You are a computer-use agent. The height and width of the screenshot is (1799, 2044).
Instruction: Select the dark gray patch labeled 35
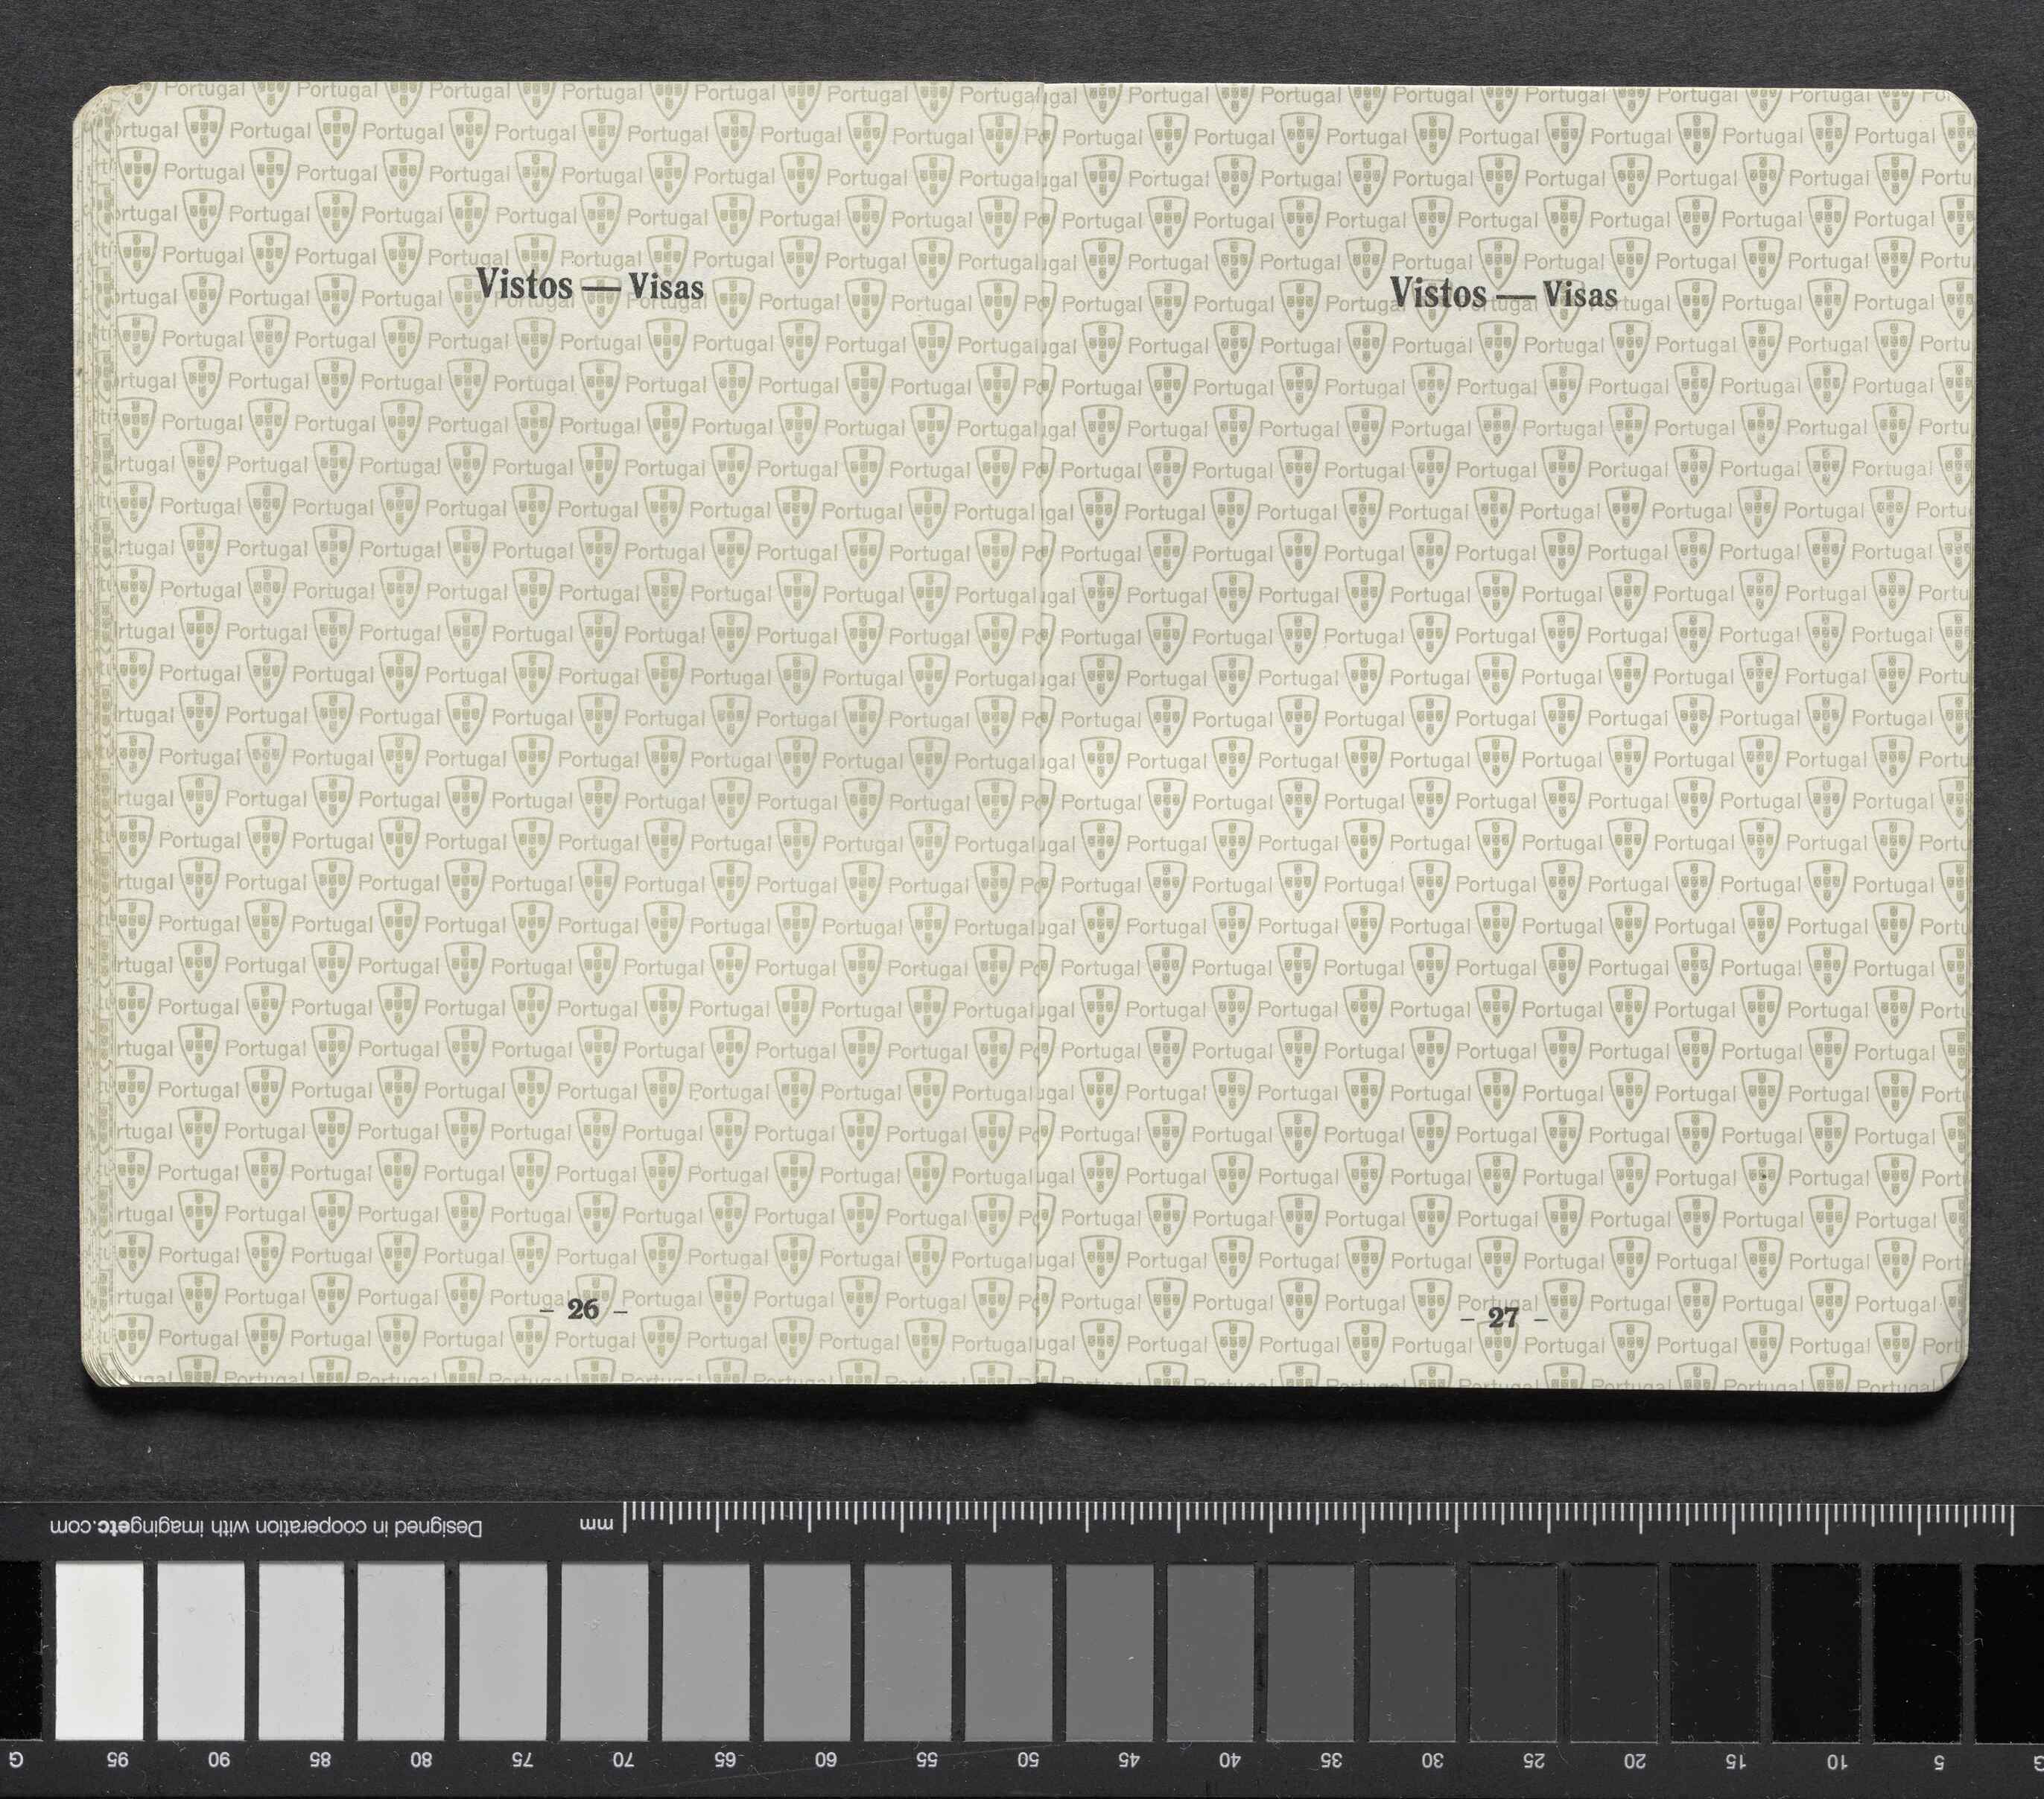pos(1311,1652)
